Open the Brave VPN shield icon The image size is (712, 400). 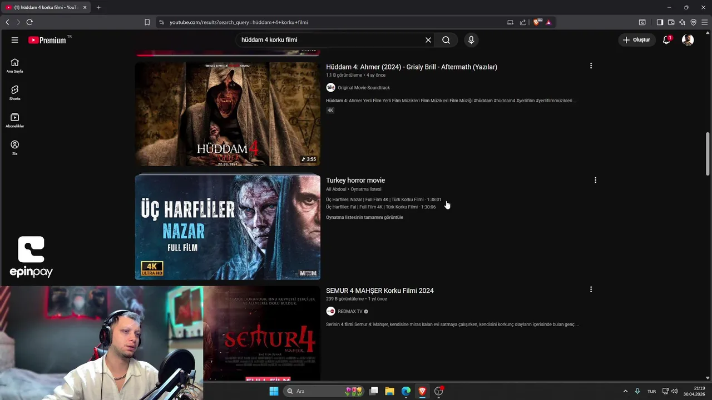click(x=693, y=22)
